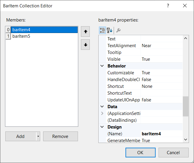This screenshot has height=163, width=194.
Task: Select barItem4 in Members list
Action: pyautogui.click(x=44, y=30)
